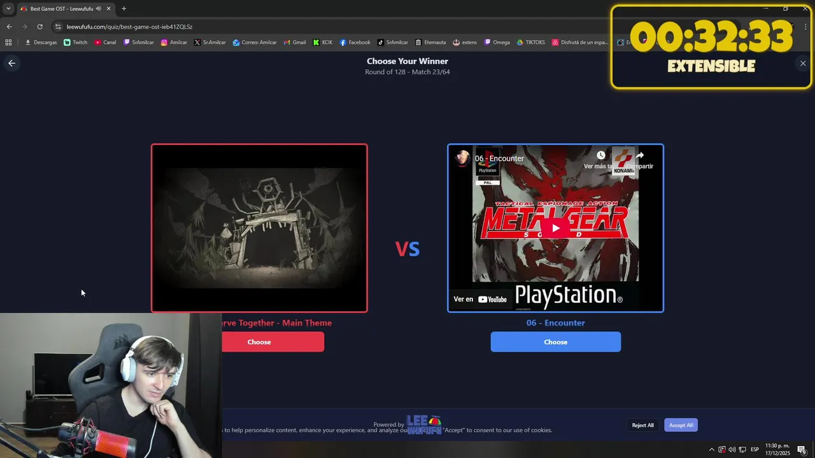Viewport: 815px width, 458px height.
Task: Click 'Round of 128 - Match 23/64' text
Action: point(407,72)
